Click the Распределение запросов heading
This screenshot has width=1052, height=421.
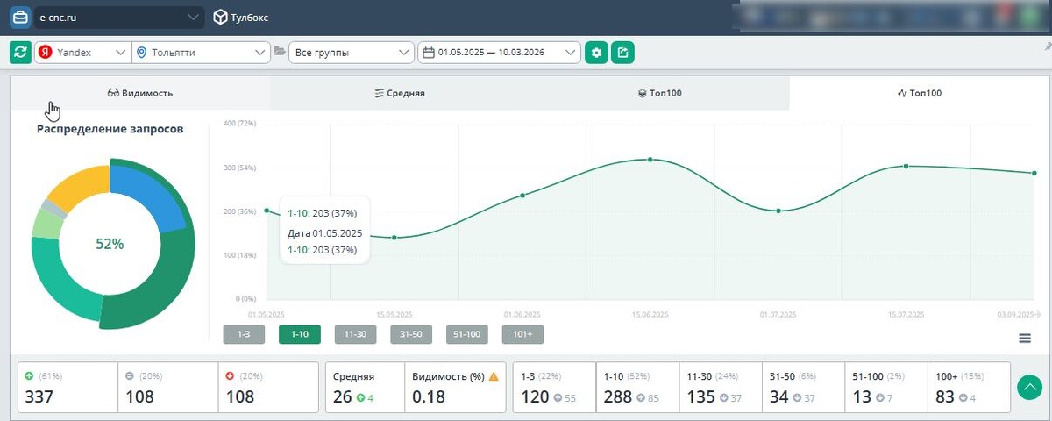click(x=110, y=128)
